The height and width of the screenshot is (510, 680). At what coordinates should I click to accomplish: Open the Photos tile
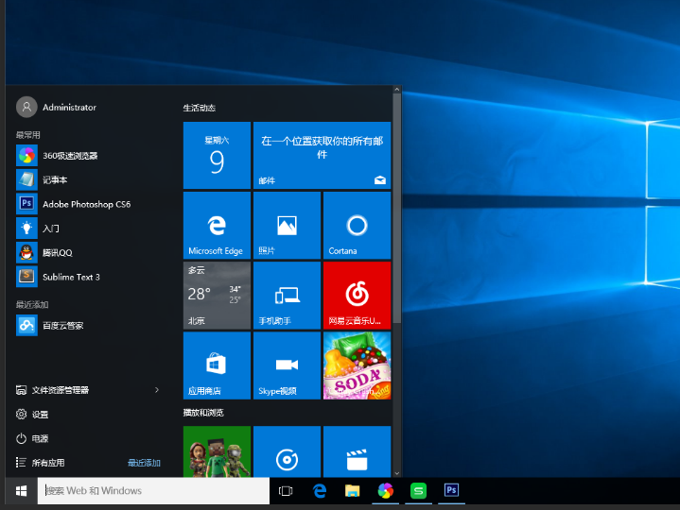click(287, 226)
